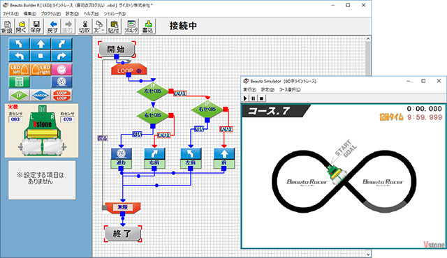Click the 新規 (New) toolbar icon
This screenshot has width=447, height=258.
tap(7, 26)
